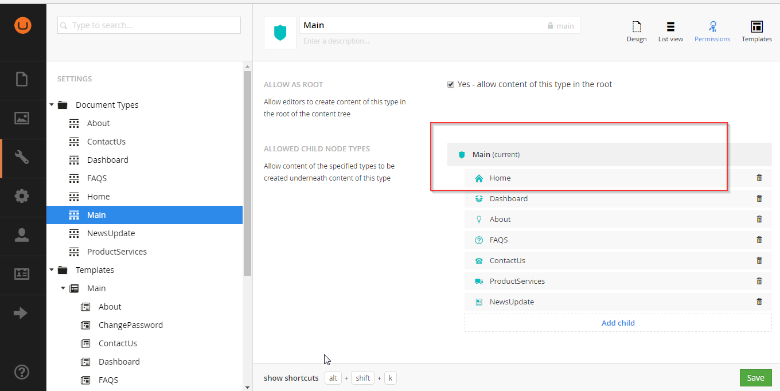Click the Document Types folder label
Image resolution: width=780 pixels, height=391 pixels.
coord(107,105)
